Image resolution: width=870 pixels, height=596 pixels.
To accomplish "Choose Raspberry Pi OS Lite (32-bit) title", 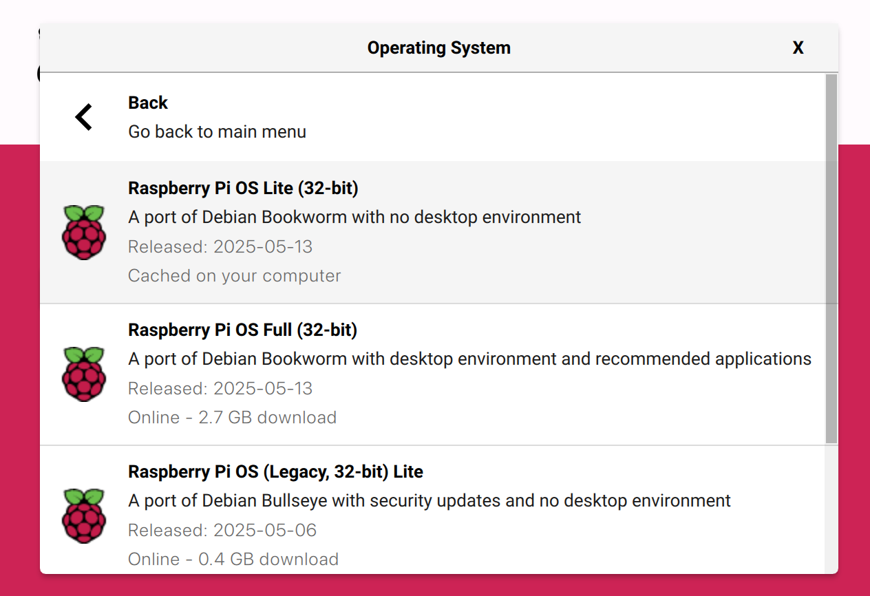I will coord(243,188).
